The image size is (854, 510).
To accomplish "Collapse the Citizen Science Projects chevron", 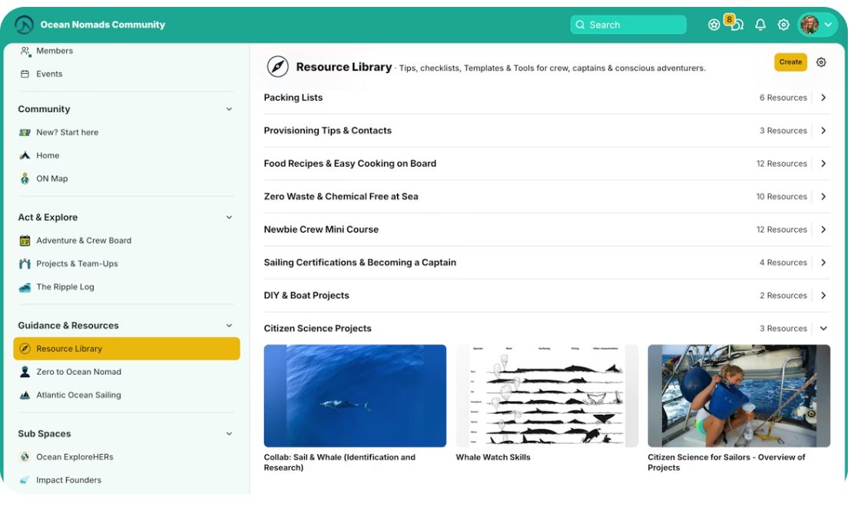I will (x=823, y=328).
